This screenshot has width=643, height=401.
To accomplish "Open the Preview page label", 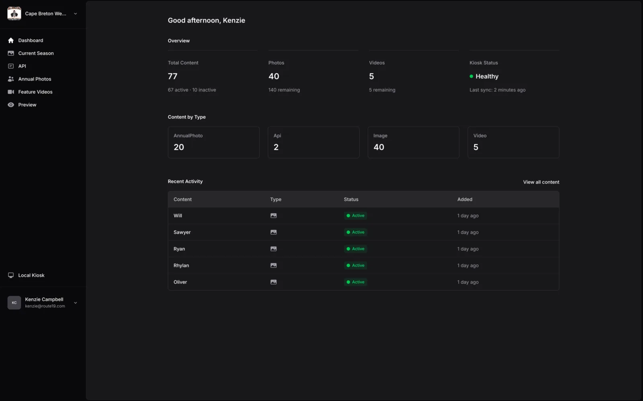I will coord(27,105).
